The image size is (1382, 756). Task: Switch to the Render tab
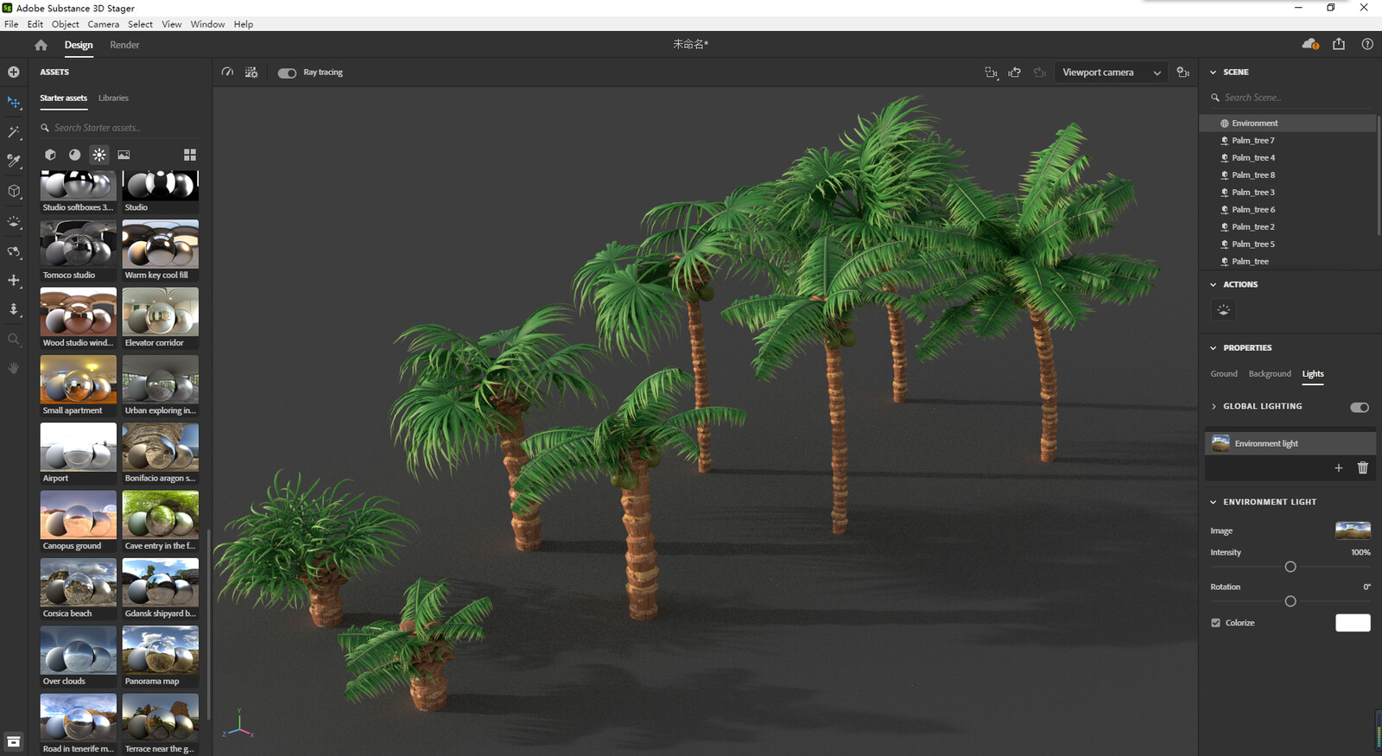(124, 45)
